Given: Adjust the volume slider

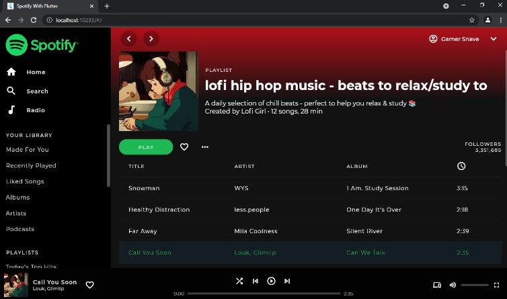Looking at the screenshot, I should click(x=475, y=285).
